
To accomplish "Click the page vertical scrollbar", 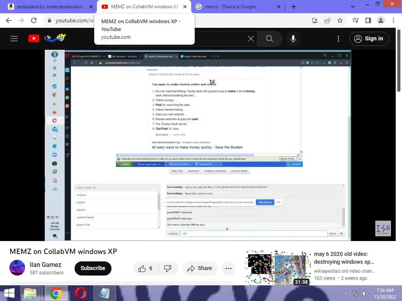I will 399,60.
